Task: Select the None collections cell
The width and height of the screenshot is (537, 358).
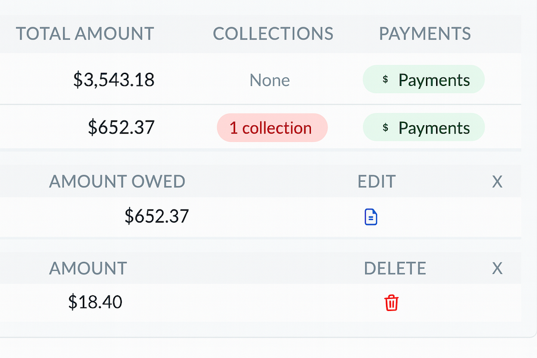Action: (270, 80)
